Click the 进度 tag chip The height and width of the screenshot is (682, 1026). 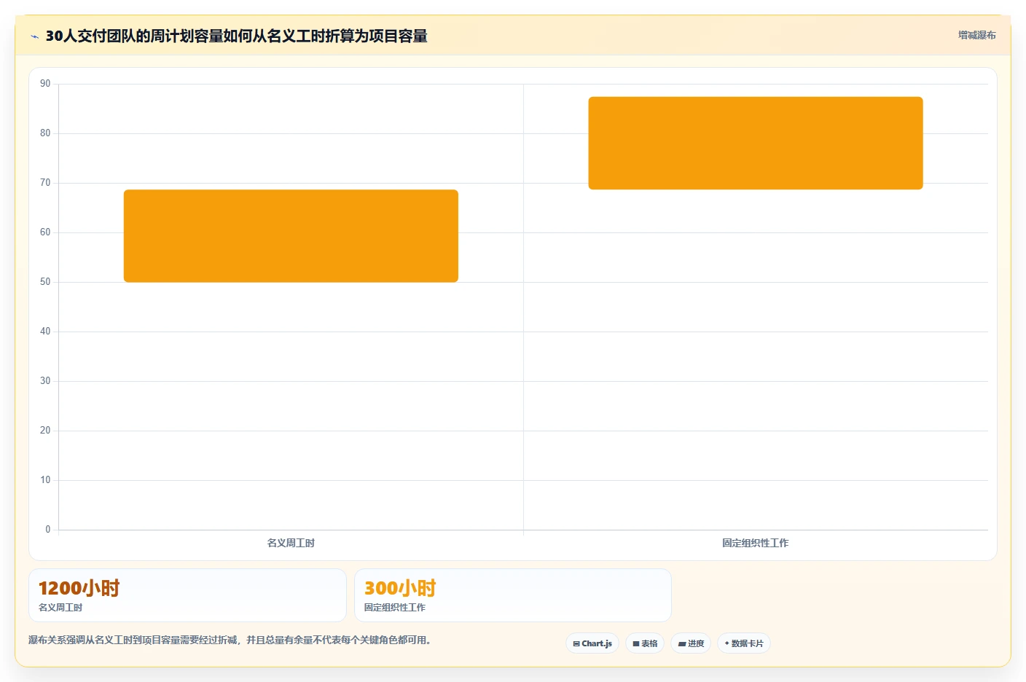tap(691, 643)
